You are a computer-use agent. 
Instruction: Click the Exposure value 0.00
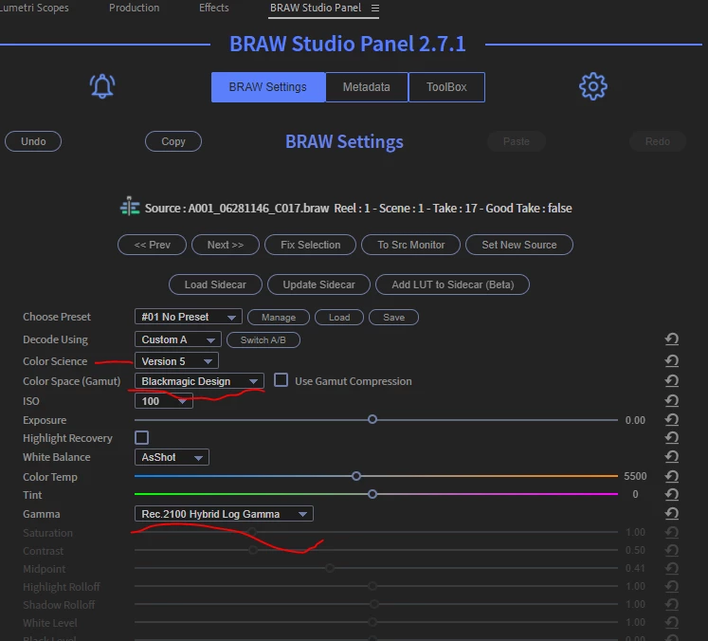635,420
